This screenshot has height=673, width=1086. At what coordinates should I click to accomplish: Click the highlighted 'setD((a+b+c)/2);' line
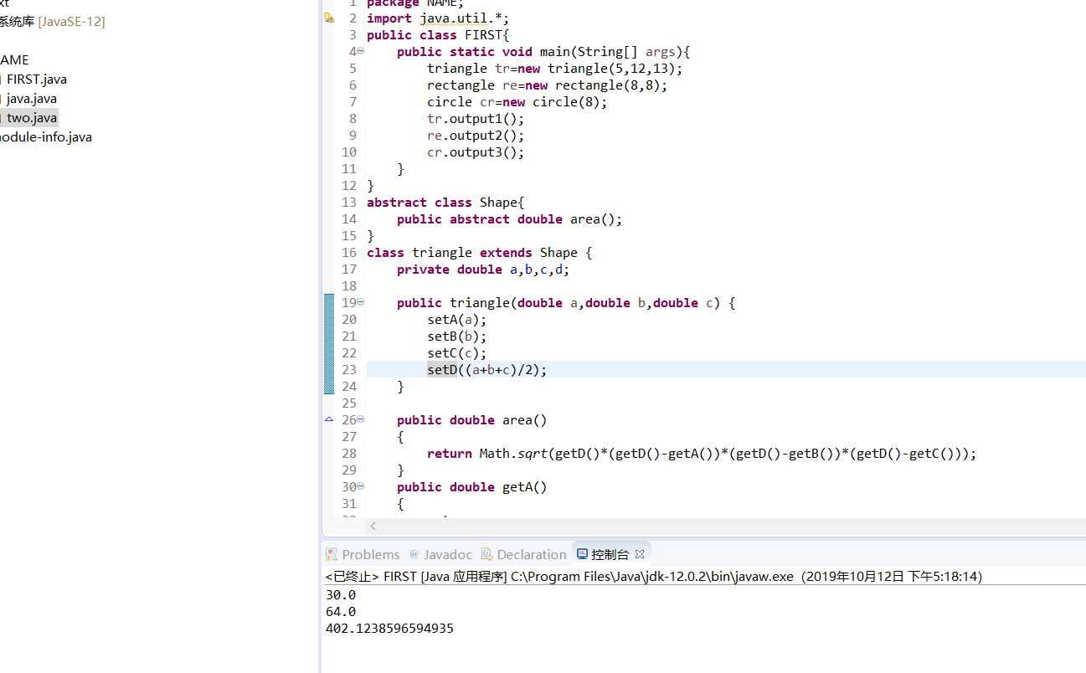(x=487, y=370)
